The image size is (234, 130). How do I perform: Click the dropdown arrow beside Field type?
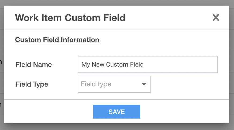click(x=144, y=84)
